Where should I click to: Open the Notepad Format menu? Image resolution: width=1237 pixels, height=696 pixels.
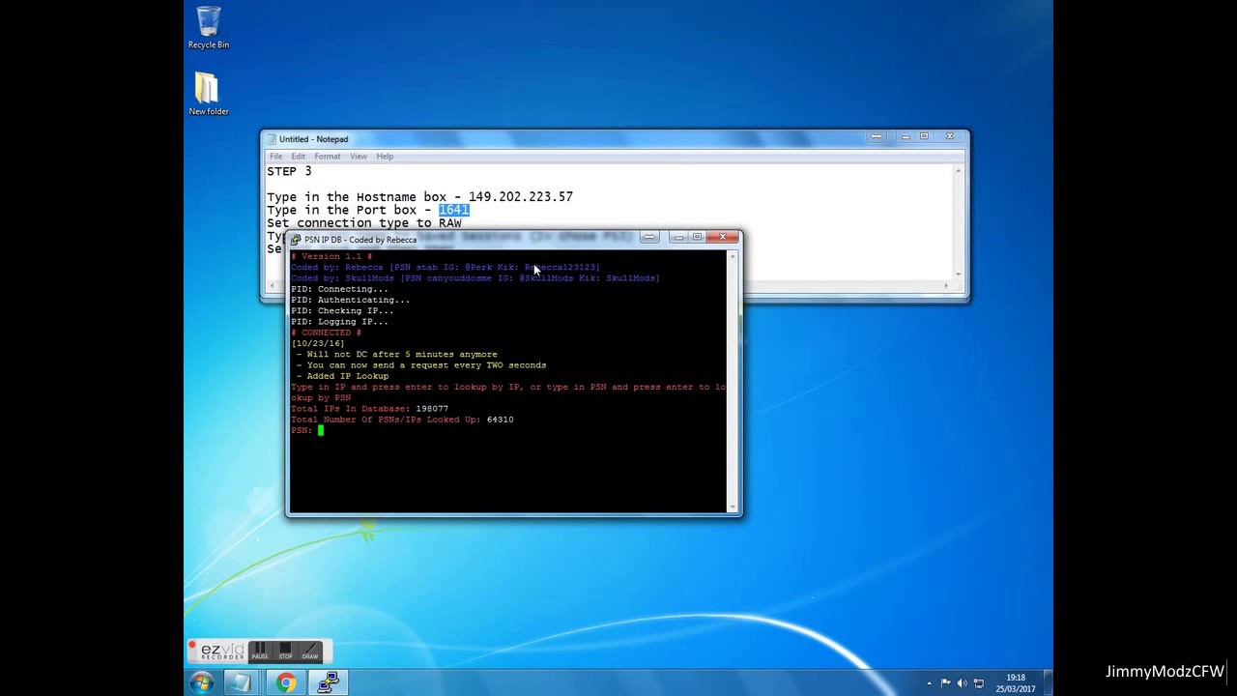click(x=328, y=157)
